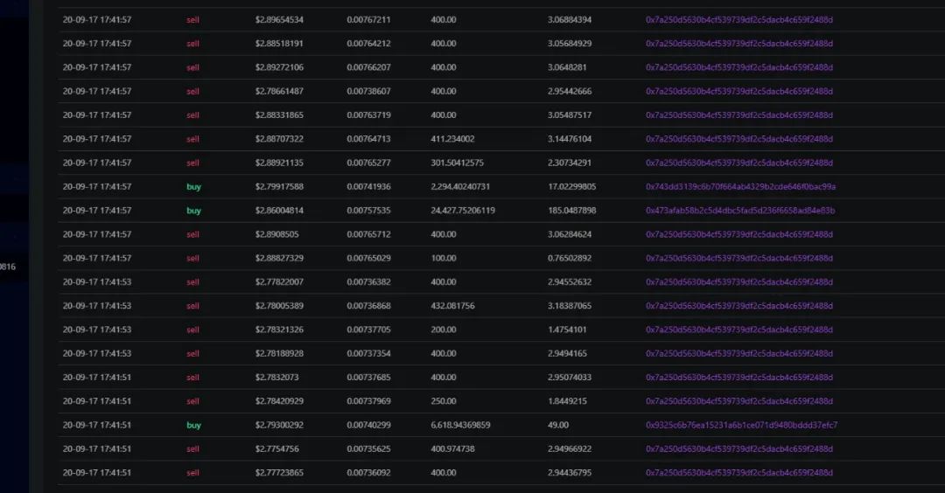945x493 pixels.
Task: Select the 185.0487898 total value cell
Action: coord(572,211)
